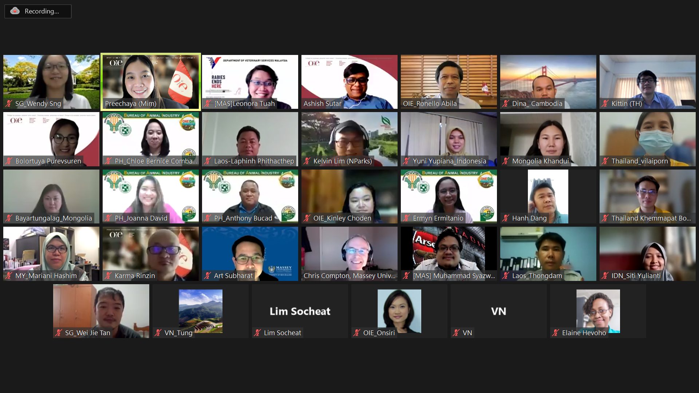Click the Recording indicator cloud icon
The image size is (699, 393).
[x=15, y=11]
